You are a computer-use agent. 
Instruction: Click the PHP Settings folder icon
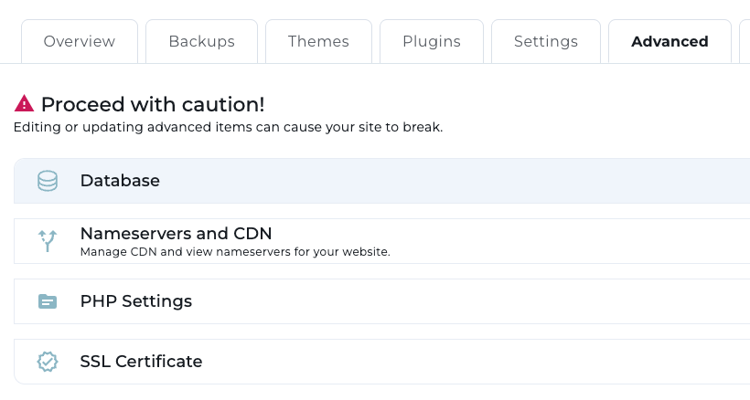[48, 301]
